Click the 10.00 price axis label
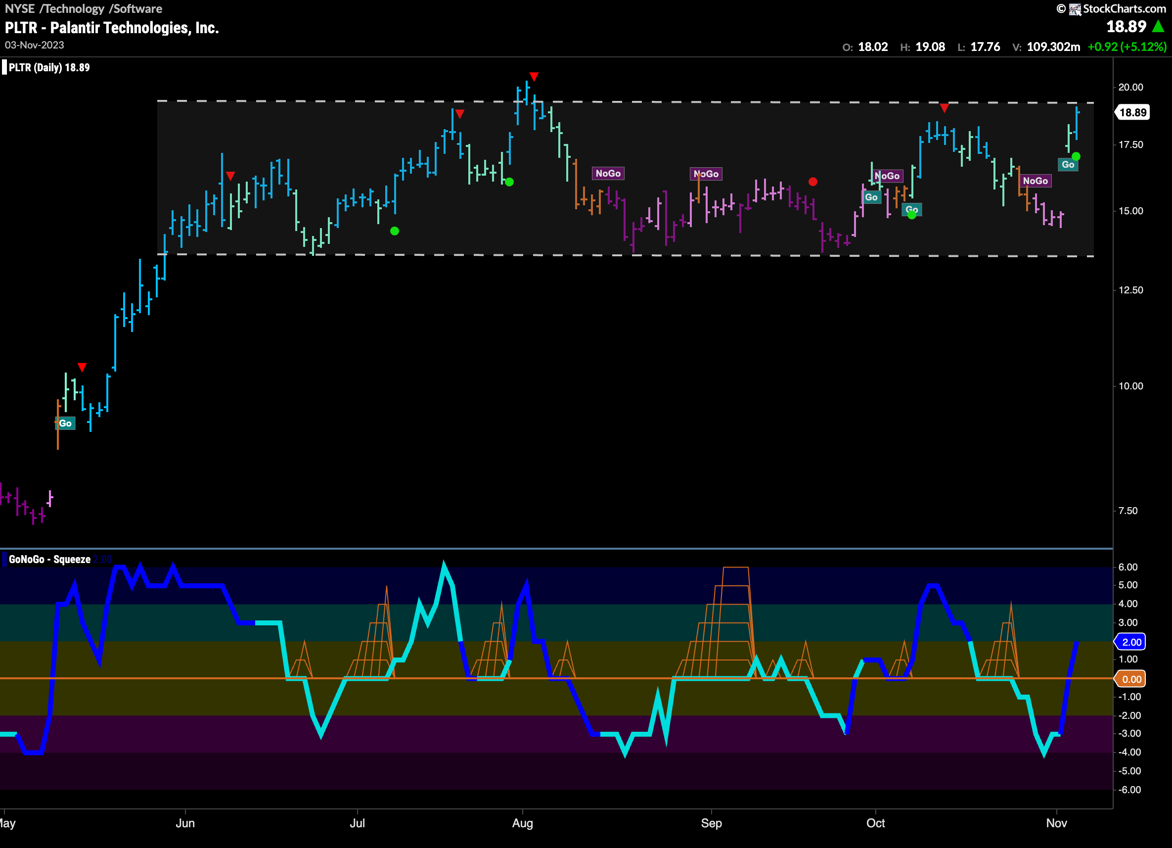 point(1130,386)
